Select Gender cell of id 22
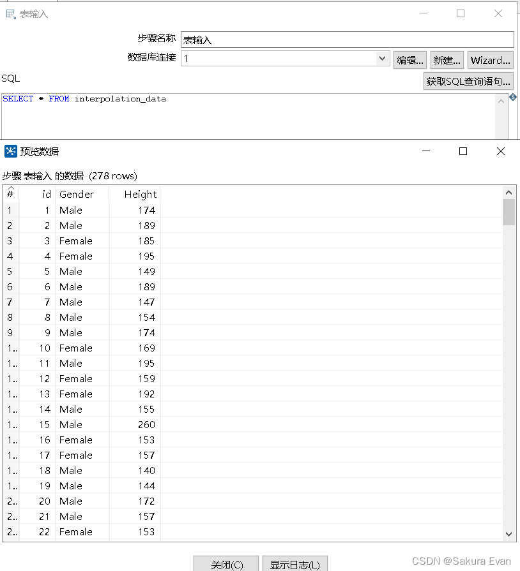520x571 pixels. 82,531
